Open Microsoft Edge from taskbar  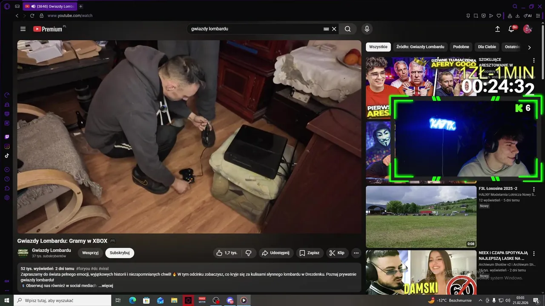(132, 300)
